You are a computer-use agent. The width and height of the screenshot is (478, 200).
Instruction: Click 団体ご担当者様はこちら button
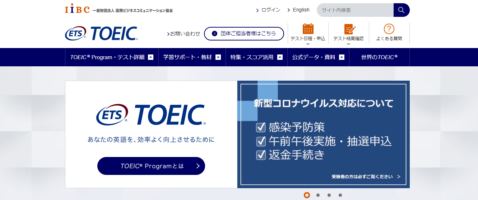244,34
